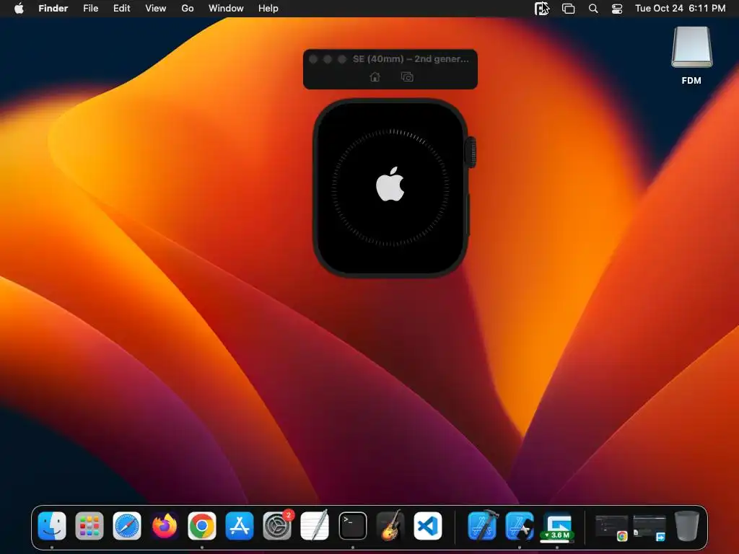Click the menu bar icon left of Stage Manager
This screenshot has width=739, height=554.
click(x=542, y=8)
